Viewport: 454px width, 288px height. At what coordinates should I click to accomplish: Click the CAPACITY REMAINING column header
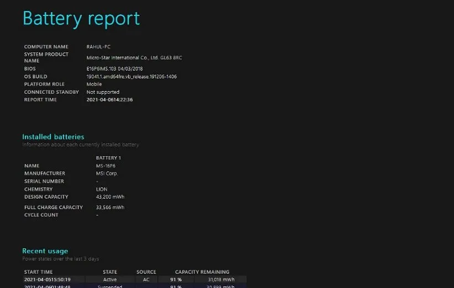pyautogui.click(x=202, y=272)
